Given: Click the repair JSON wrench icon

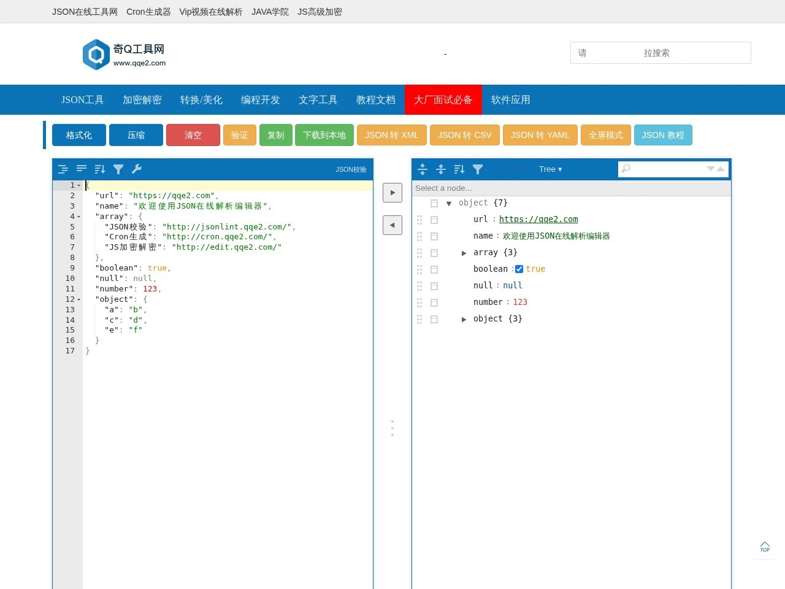Looking at the screenshot, I should point(137,169).
